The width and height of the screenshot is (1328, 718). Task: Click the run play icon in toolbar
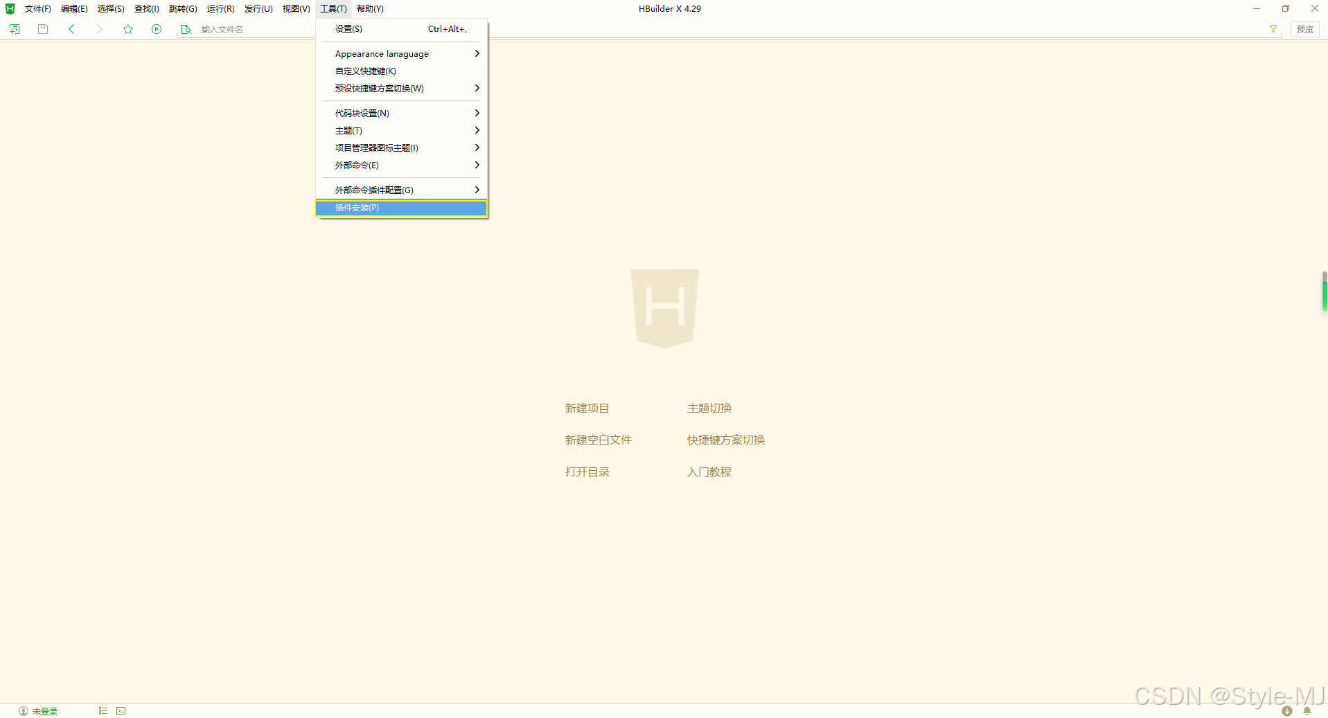point(157,29)
